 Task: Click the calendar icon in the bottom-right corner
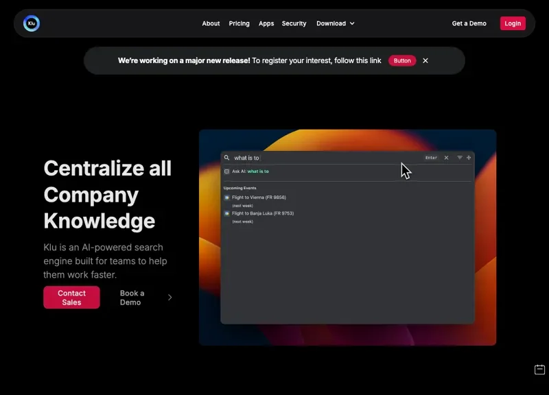point(539,370)
